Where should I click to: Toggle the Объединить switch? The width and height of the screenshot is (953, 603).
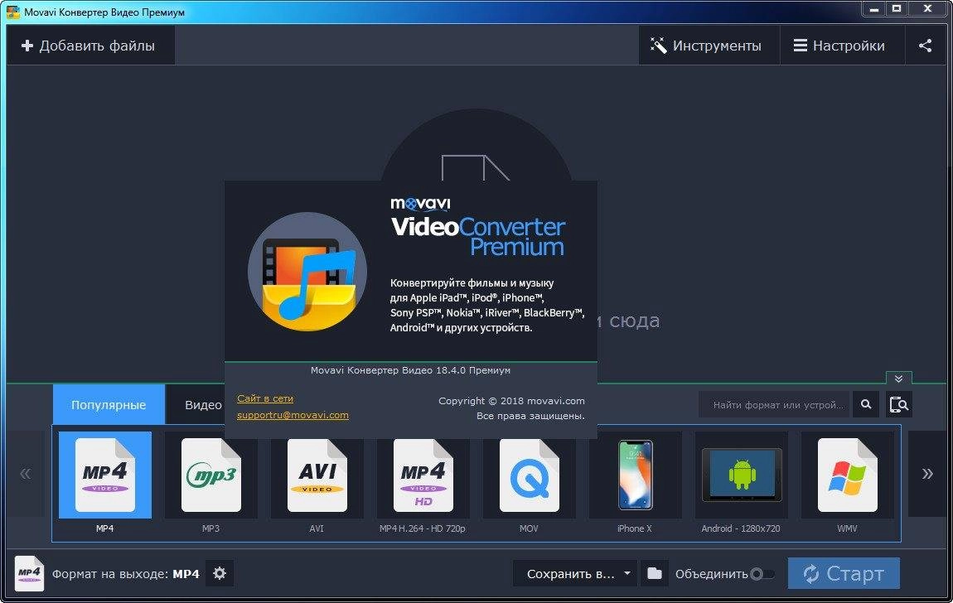click(x=762, y=574)
